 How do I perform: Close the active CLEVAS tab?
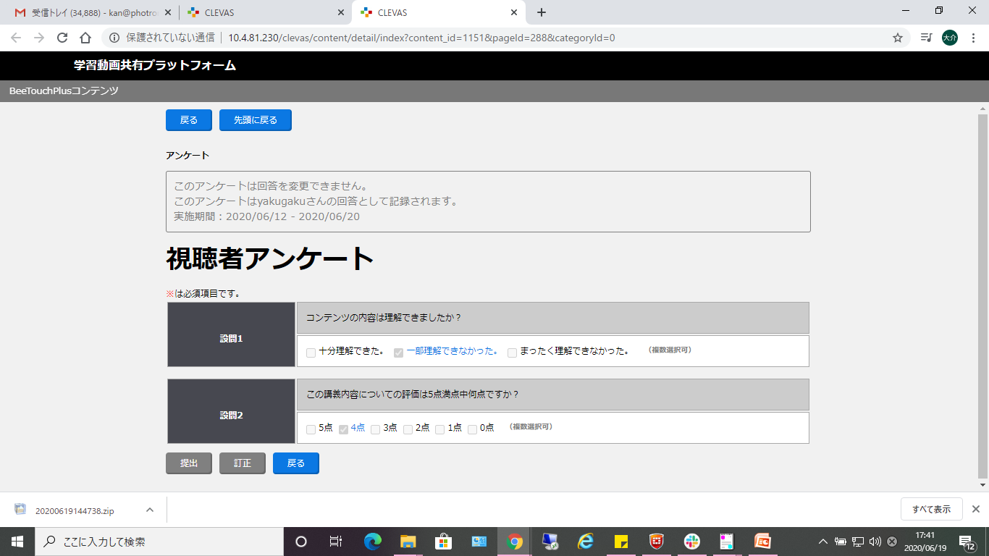[x=515, y=12]
